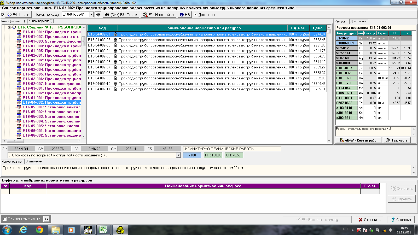Click the F4 - Книга button
The width and height of the screenshot is (418, 235).
pyautogui.click(x=18, y=15)
